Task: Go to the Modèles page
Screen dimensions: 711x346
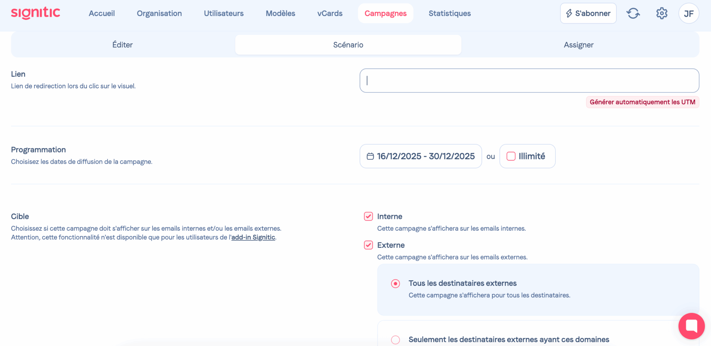Action: coord(280,14)
